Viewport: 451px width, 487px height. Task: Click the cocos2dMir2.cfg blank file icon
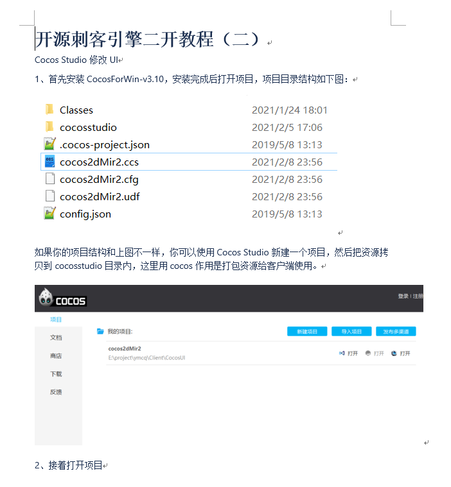pos(49,179)
